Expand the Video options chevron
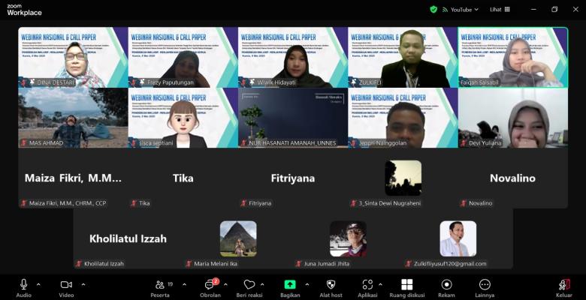Viewport: 586px width, 300px height. 83,285
